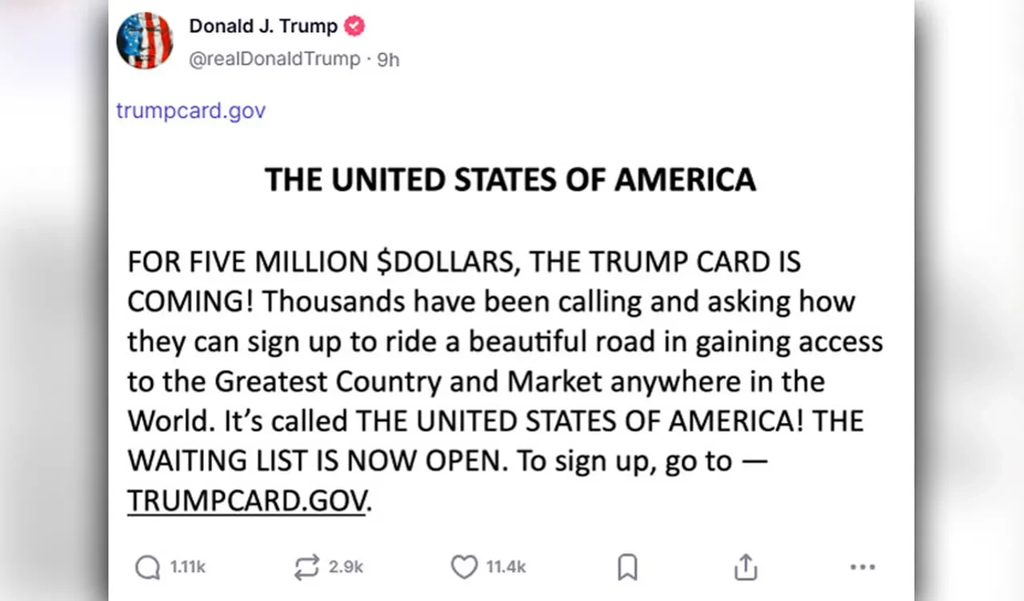Retruth the post using the repost arrows icon
Image resolution: width=1024 pixels, height=601 pixels.
click(305, 567)
